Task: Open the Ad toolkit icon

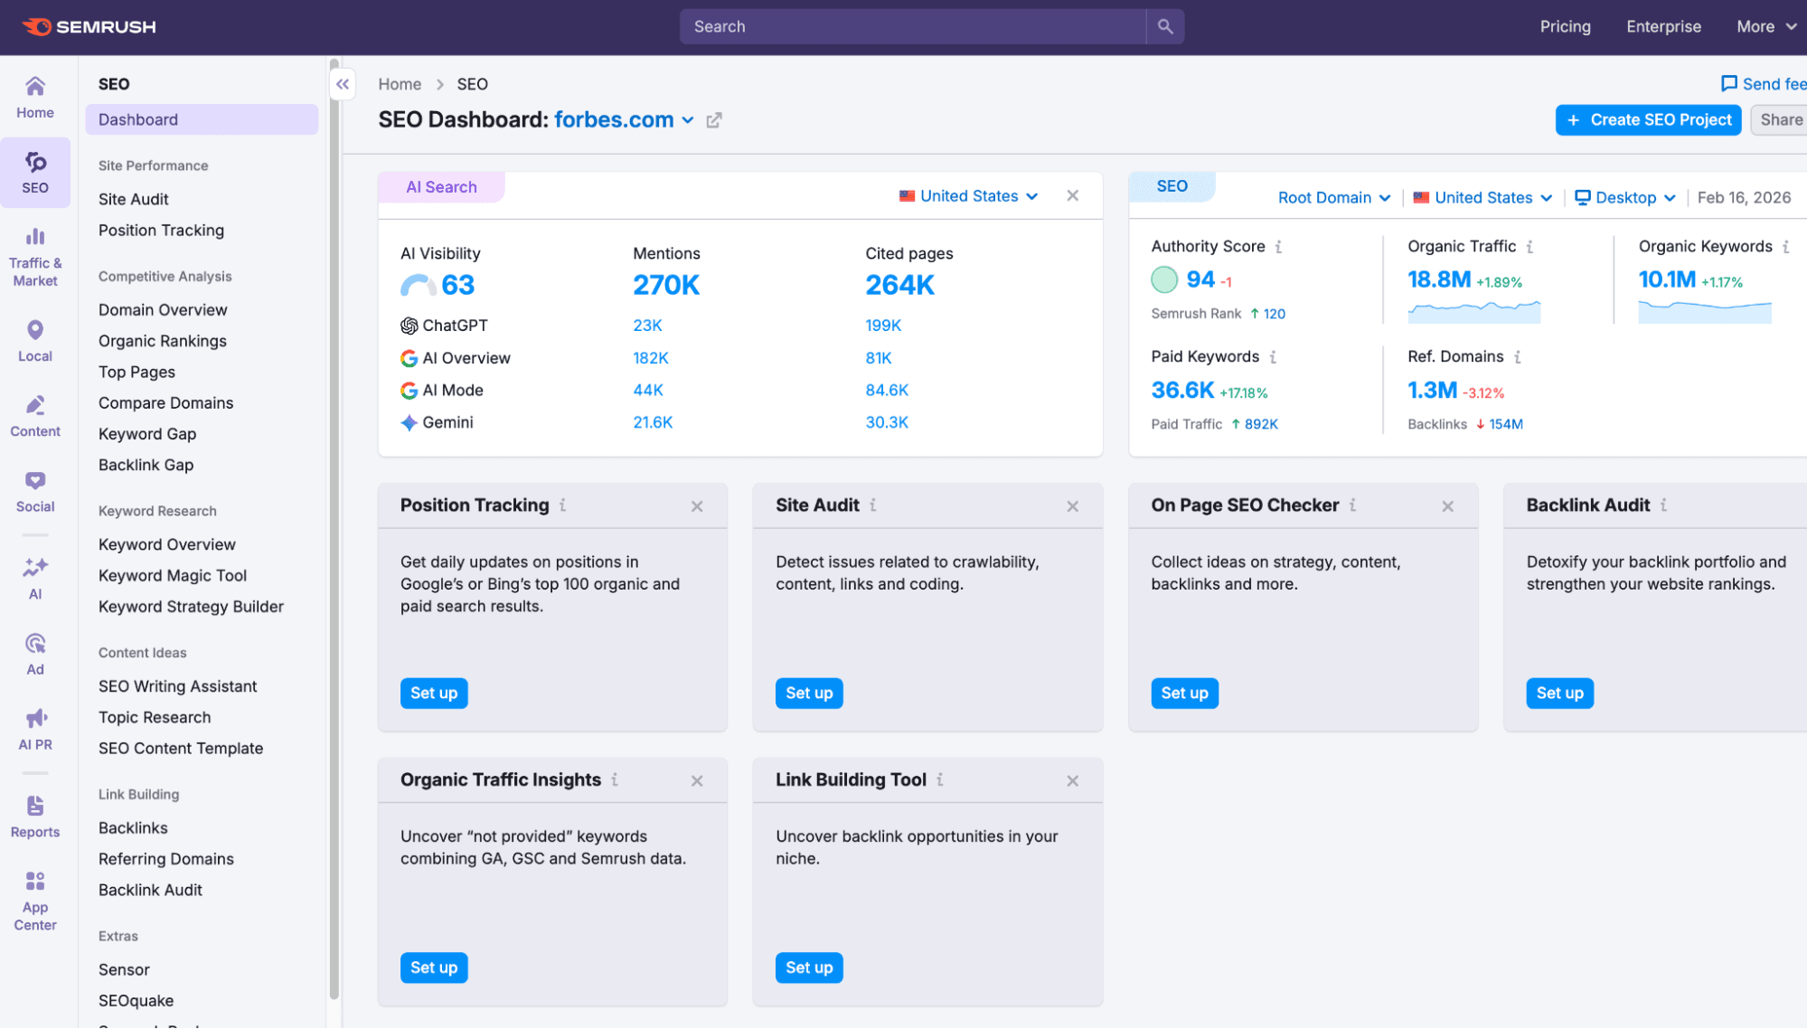Action: [34, 644]
